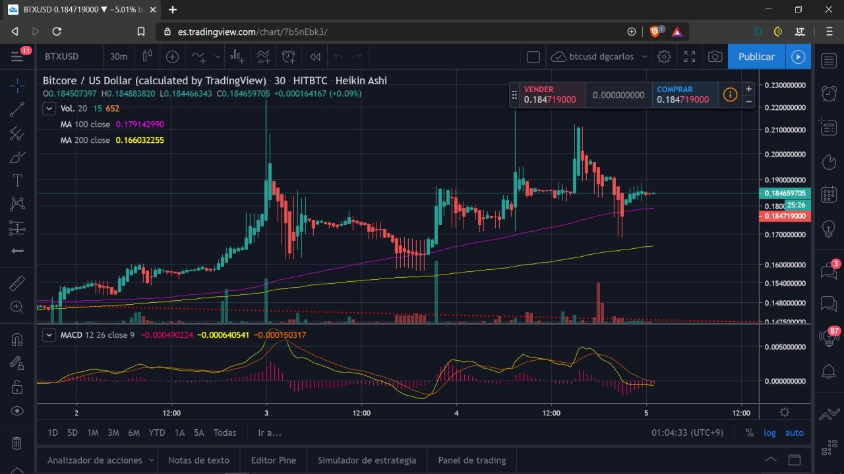The width and height of the screenshot is (844, 474).
Task: Open the ruler measure tool
Action: 17,283
